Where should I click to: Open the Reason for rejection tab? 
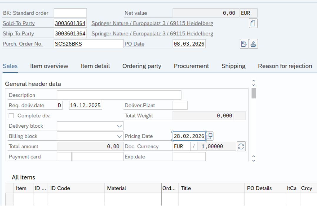285,66
